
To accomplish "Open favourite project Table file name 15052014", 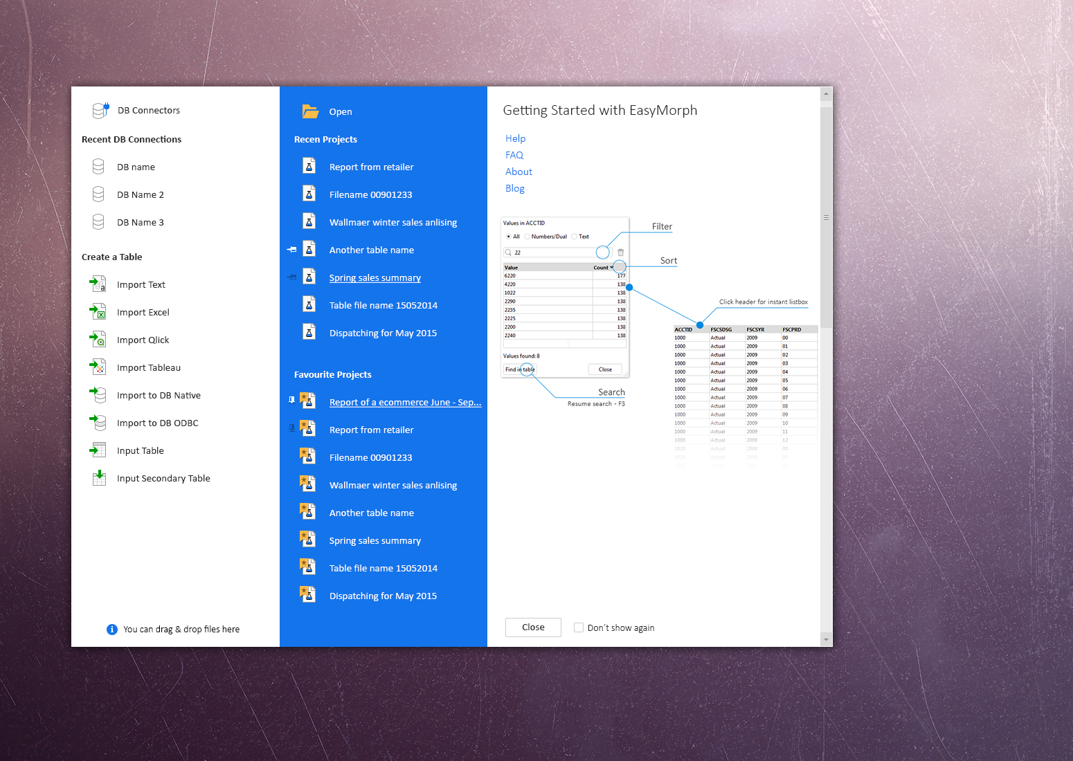I will (x=384, y=568).
